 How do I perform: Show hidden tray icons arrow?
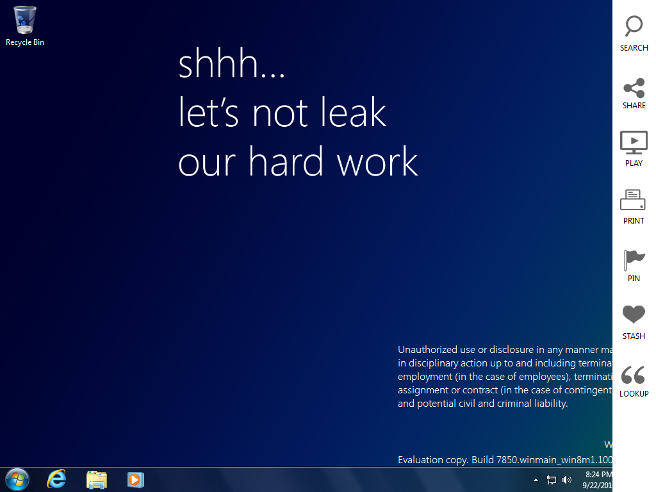click(x=536, y=480)
